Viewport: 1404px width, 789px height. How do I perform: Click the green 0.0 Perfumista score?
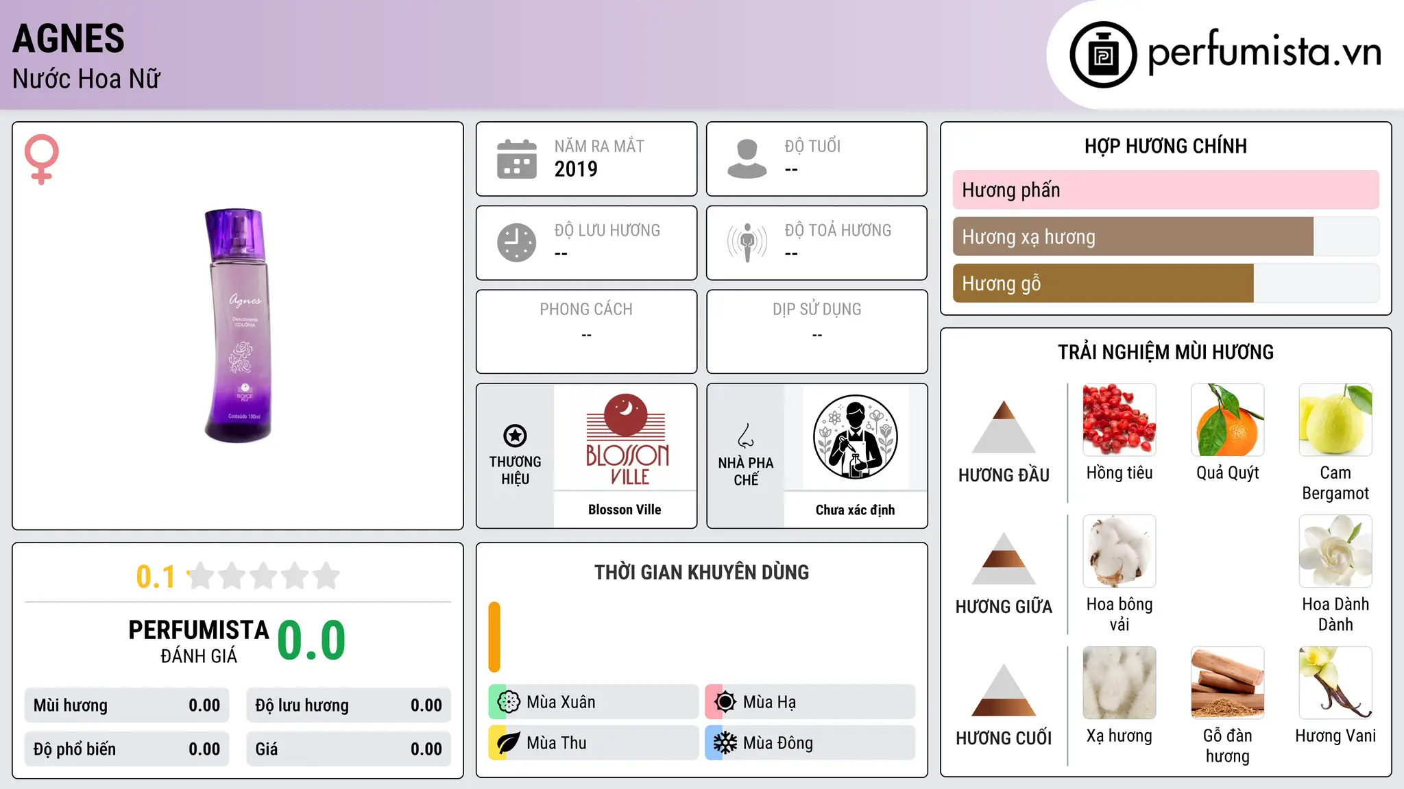(311, 640)
